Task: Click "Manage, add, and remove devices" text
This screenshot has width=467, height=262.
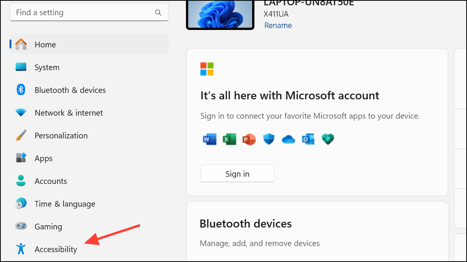Action: point(260,243)
